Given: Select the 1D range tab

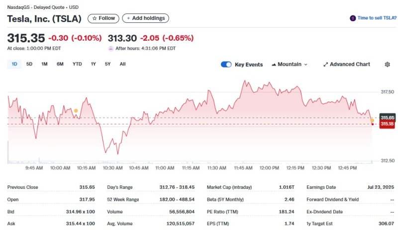Looking at the screenshot, I should (14, 64).
